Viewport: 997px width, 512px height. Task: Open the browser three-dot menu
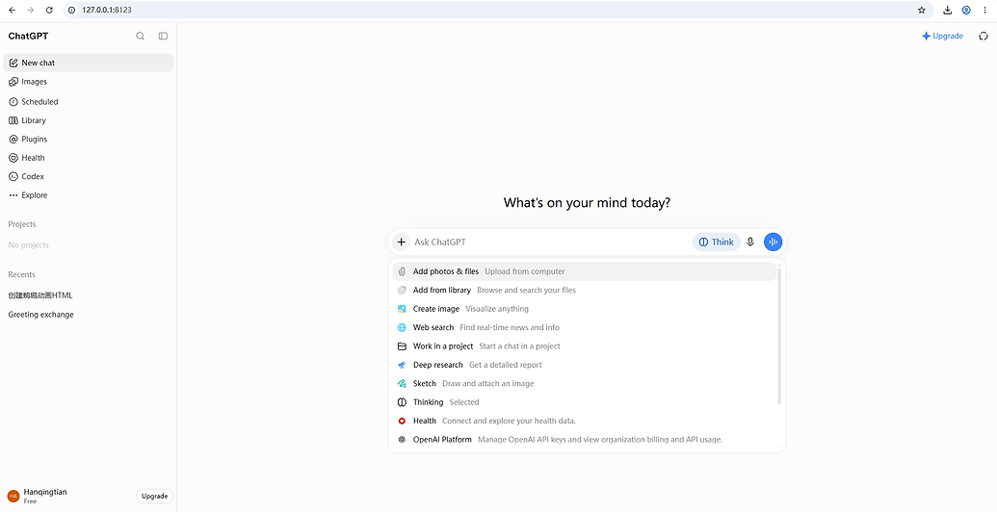tap(984, 11)
